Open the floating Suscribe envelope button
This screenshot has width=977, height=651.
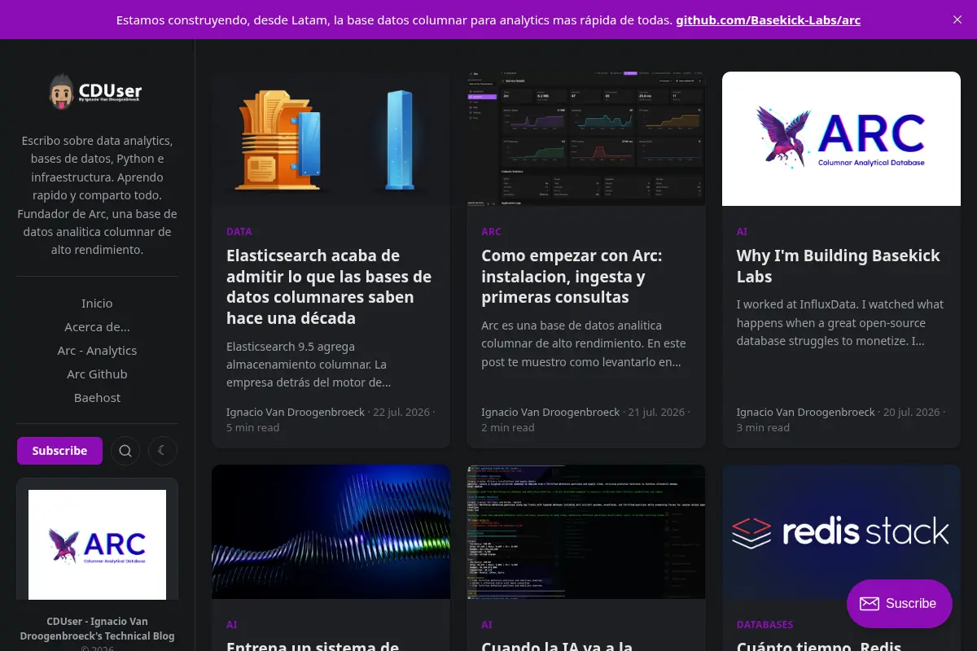899,604
